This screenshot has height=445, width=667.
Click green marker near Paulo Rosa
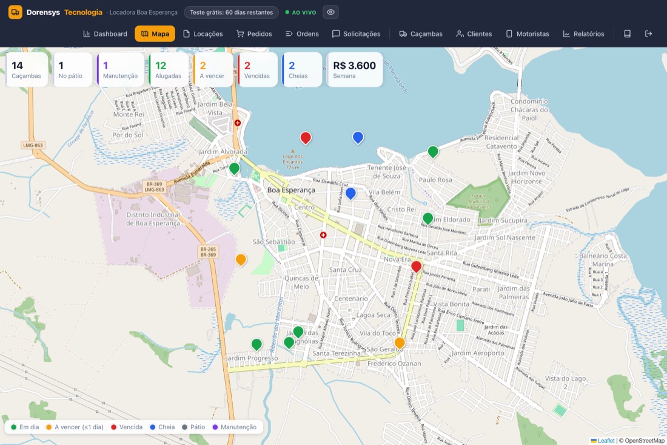pos(433,151)
